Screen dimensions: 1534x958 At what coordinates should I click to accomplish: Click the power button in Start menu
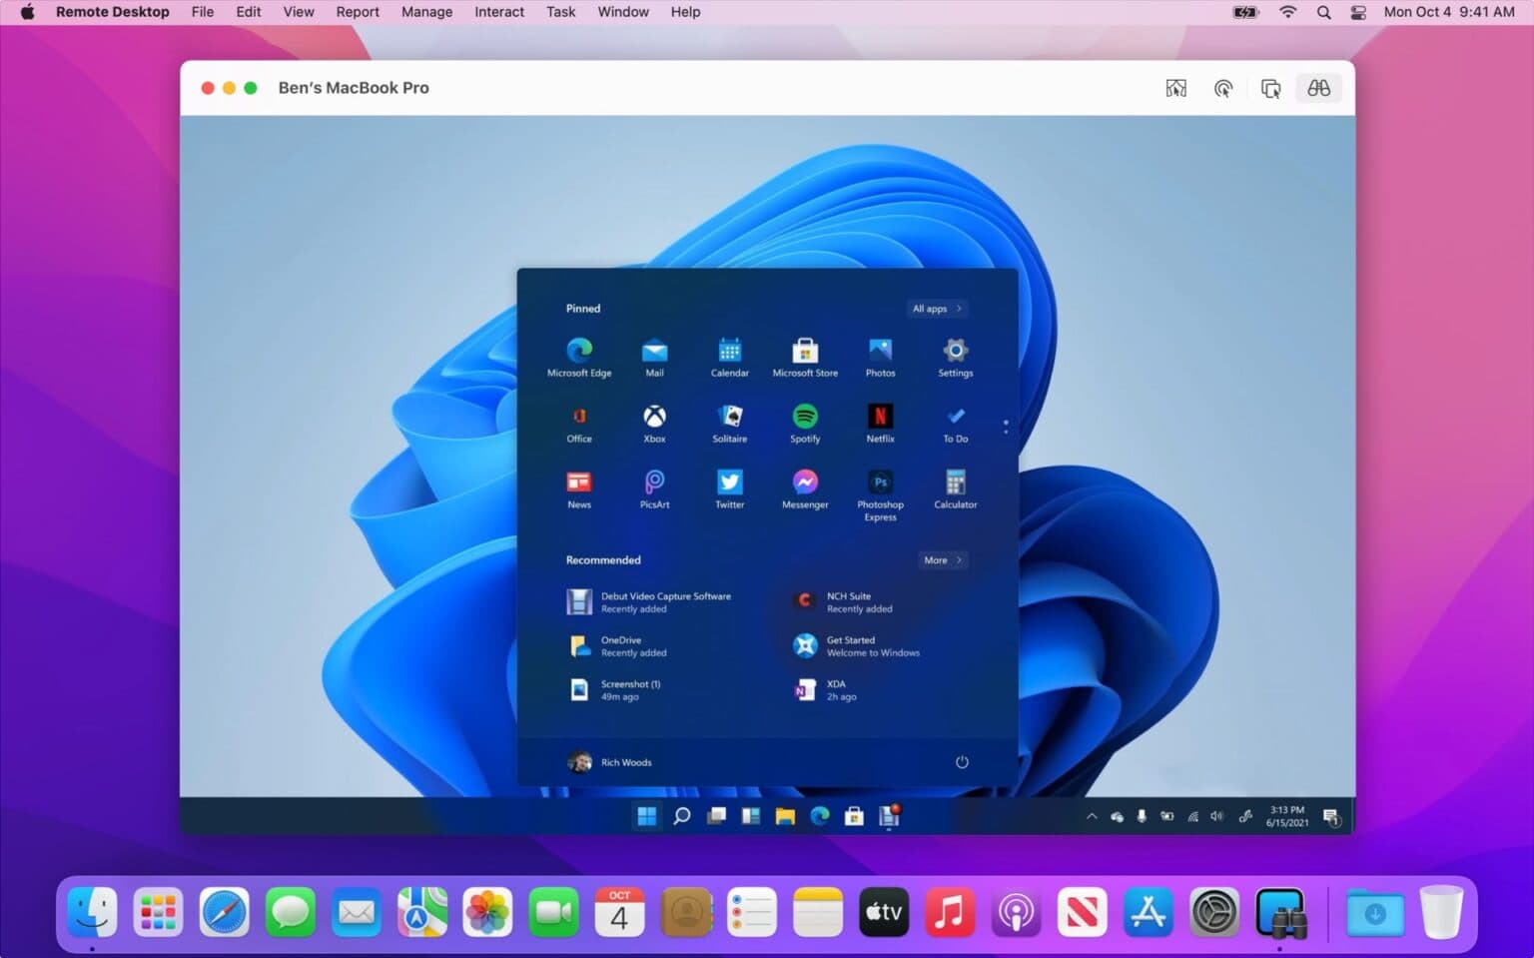pos(962,762)
